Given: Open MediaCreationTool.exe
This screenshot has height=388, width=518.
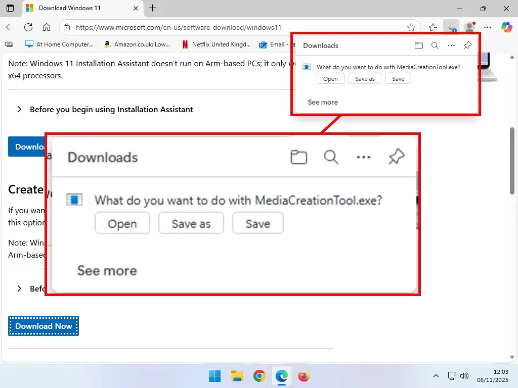Looking at the screenshot, I should 330,78.
